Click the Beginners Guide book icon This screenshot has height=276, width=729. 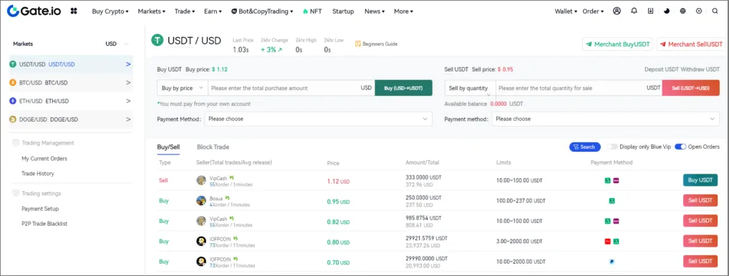[x=358, y=44]
